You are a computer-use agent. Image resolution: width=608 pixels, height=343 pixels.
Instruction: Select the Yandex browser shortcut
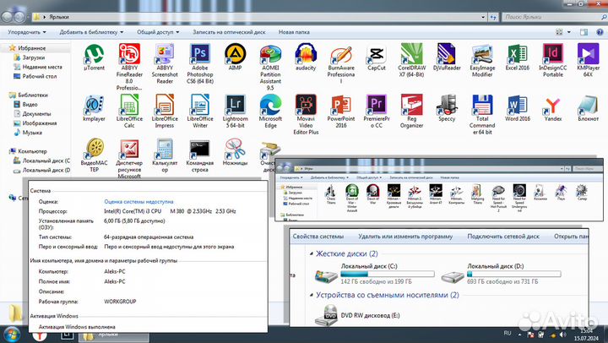pyautogui.click(x=552, y=108)
